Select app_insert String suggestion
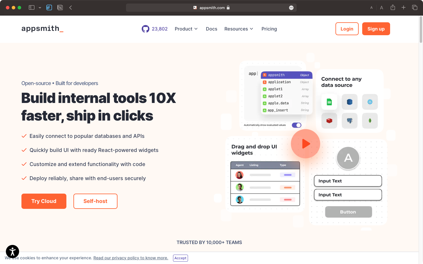 286,110
